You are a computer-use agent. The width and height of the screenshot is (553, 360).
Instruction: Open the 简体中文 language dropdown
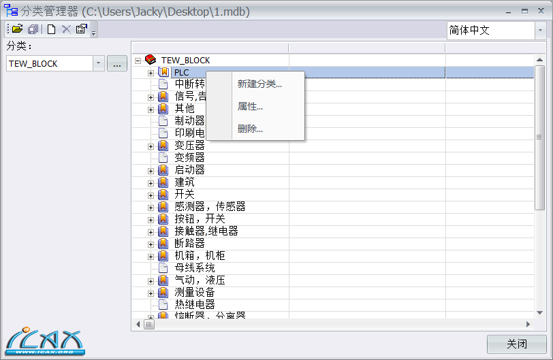coord(540,31)
